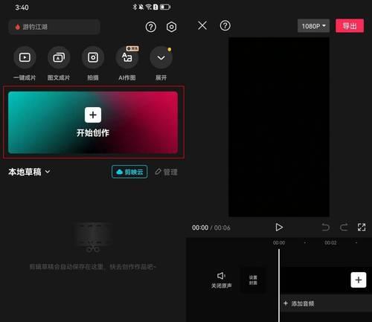Add a clip with timeline plus button

359,280
